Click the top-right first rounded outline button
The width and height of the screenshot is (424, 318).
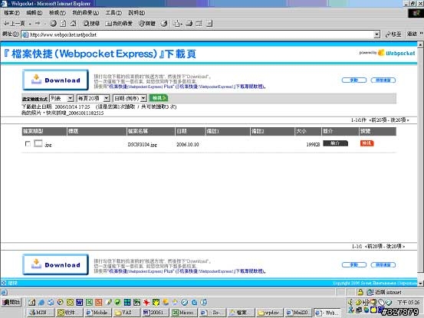tap(354, 80)
